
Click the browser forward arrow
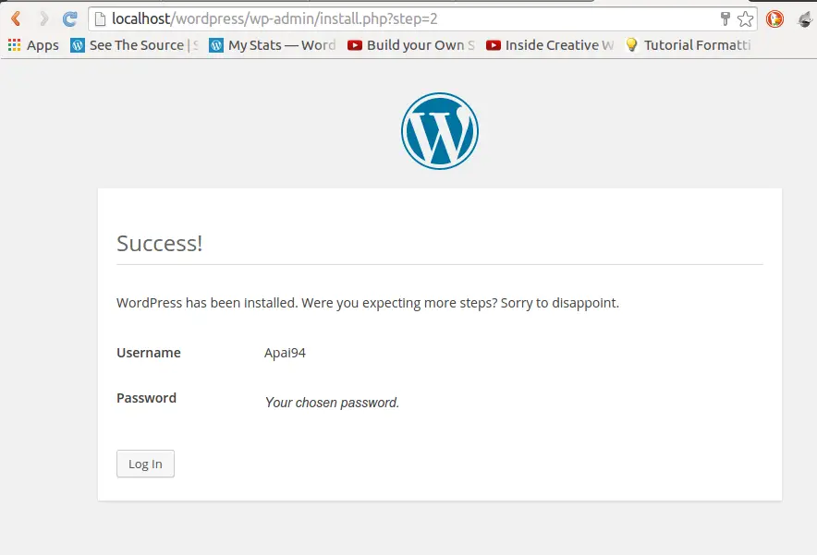pos(43,18)
